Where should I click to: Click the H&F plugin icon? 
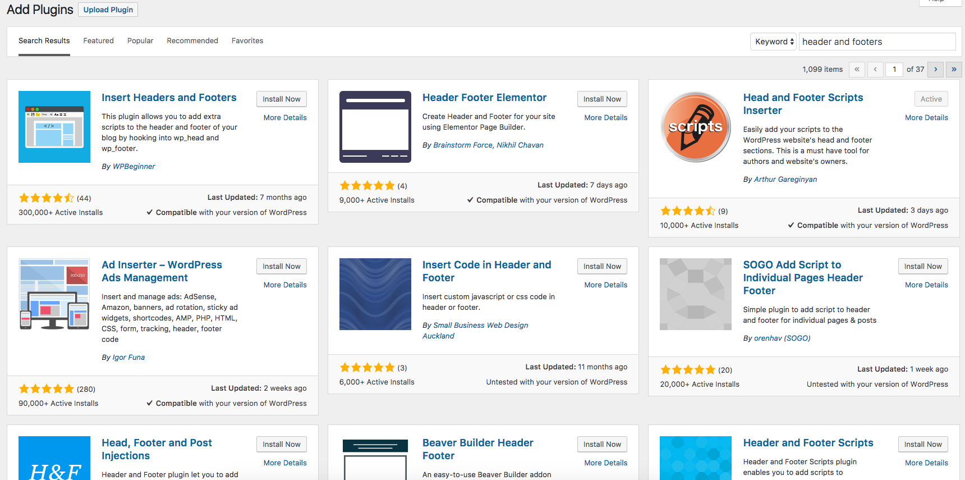[x=54, y=458]
